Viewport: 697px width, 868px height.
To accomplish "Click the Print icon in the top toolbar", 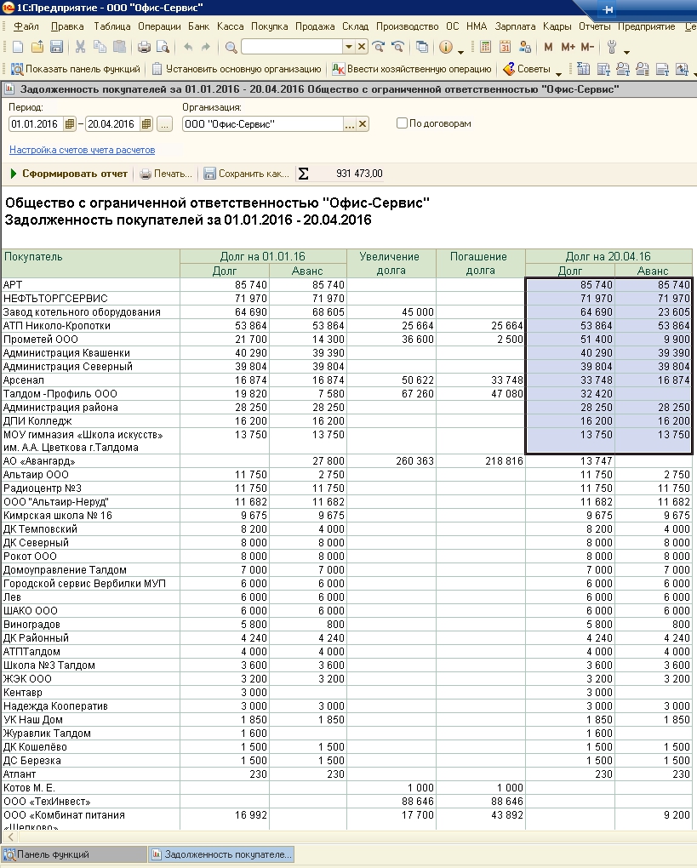I will 144,47.
